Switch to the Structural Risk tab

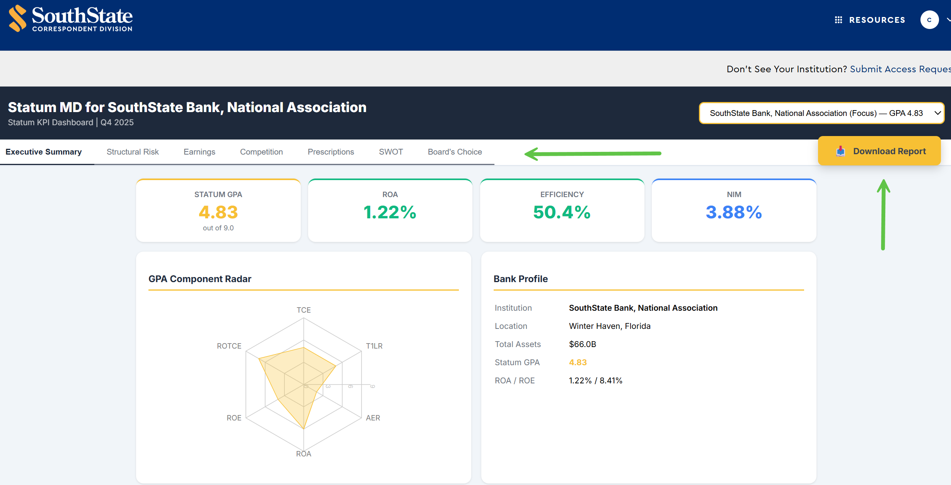(x=133, y=152)
